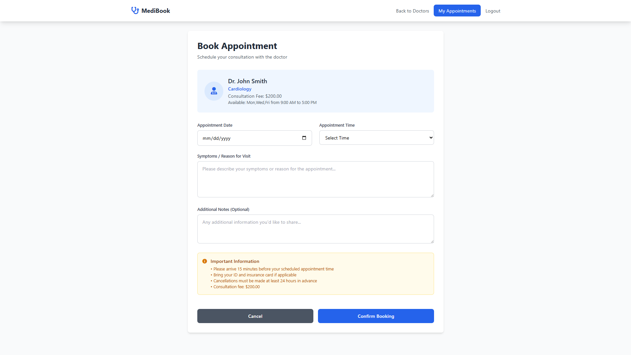Open the calendar picker icon

click(x=304, y=138)
